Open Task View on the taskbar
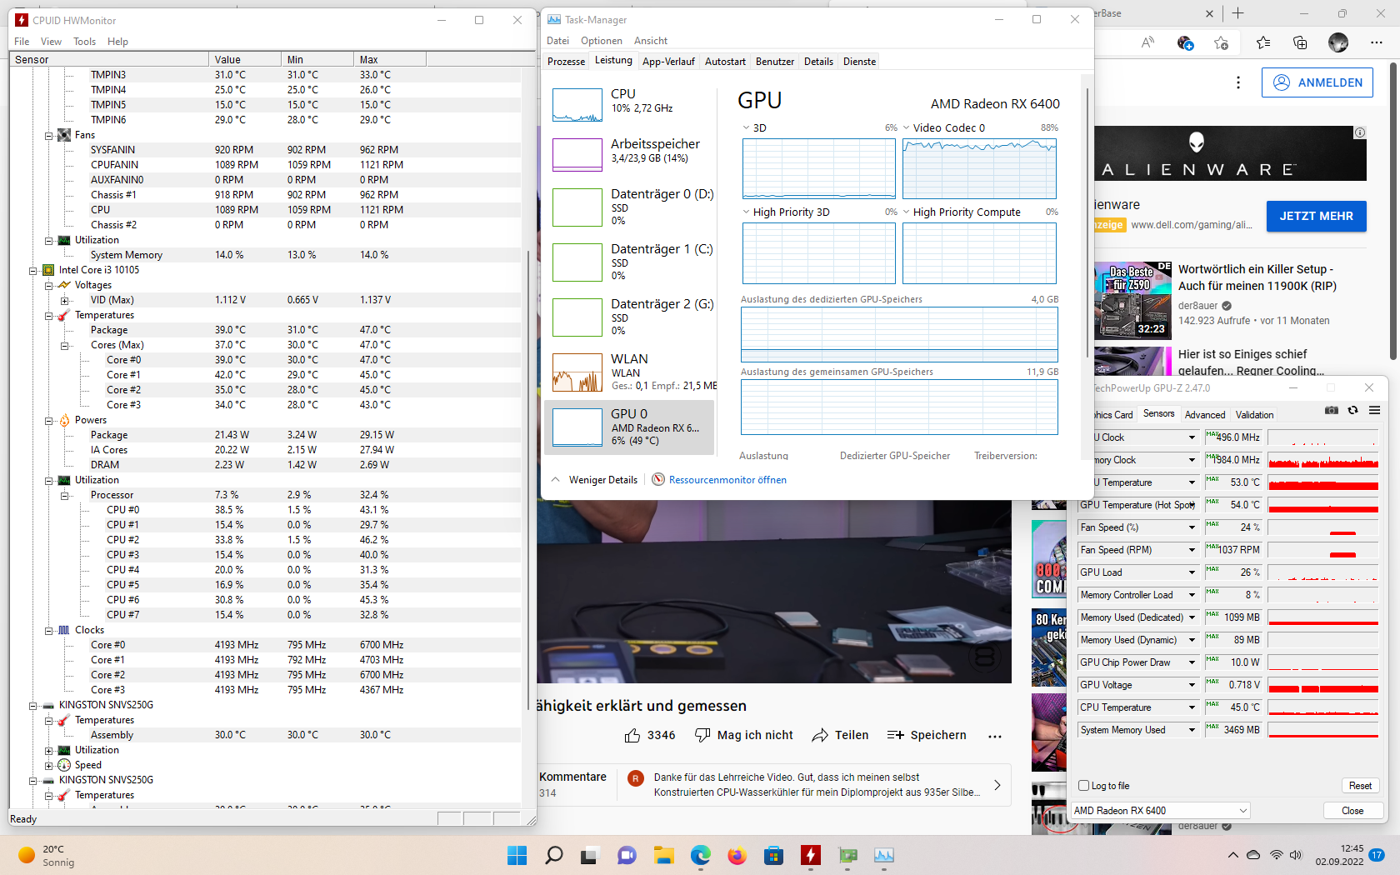Viewport: 1400px width, 875px height. coord(590,855)
